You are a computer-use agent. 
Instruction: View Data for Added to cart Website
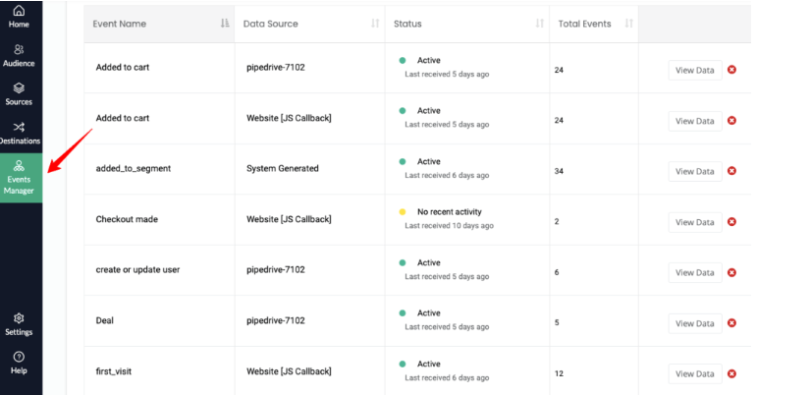(694, 121)
